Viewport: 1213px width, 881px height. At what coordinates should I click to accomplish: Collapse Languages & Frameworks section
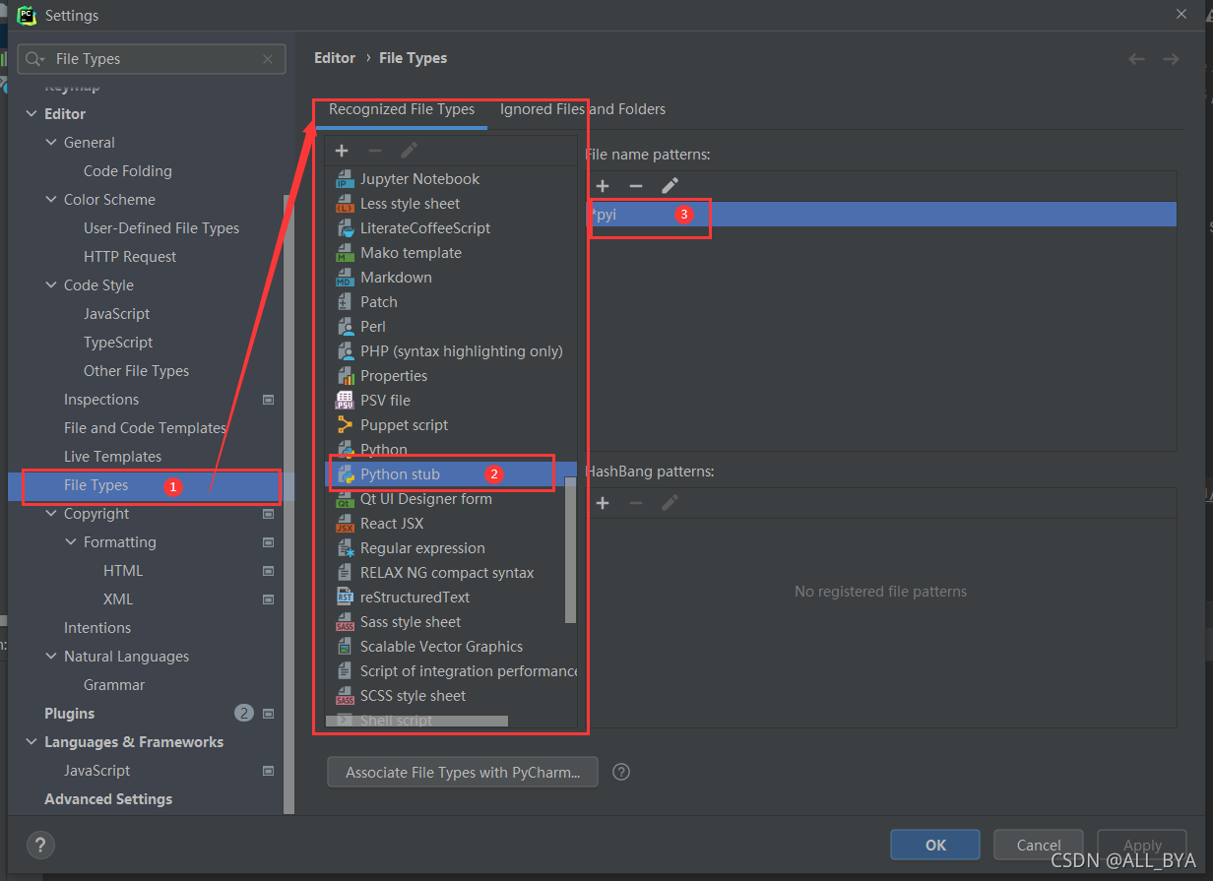coord(32,742)
